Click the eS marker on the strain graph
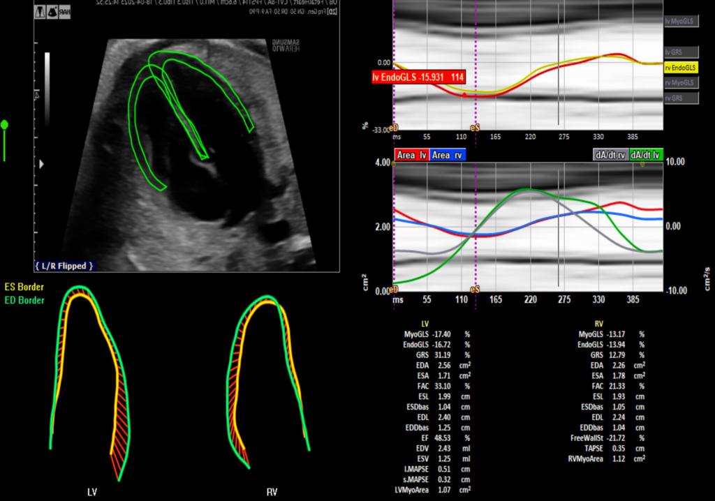 tap(475, 129)
